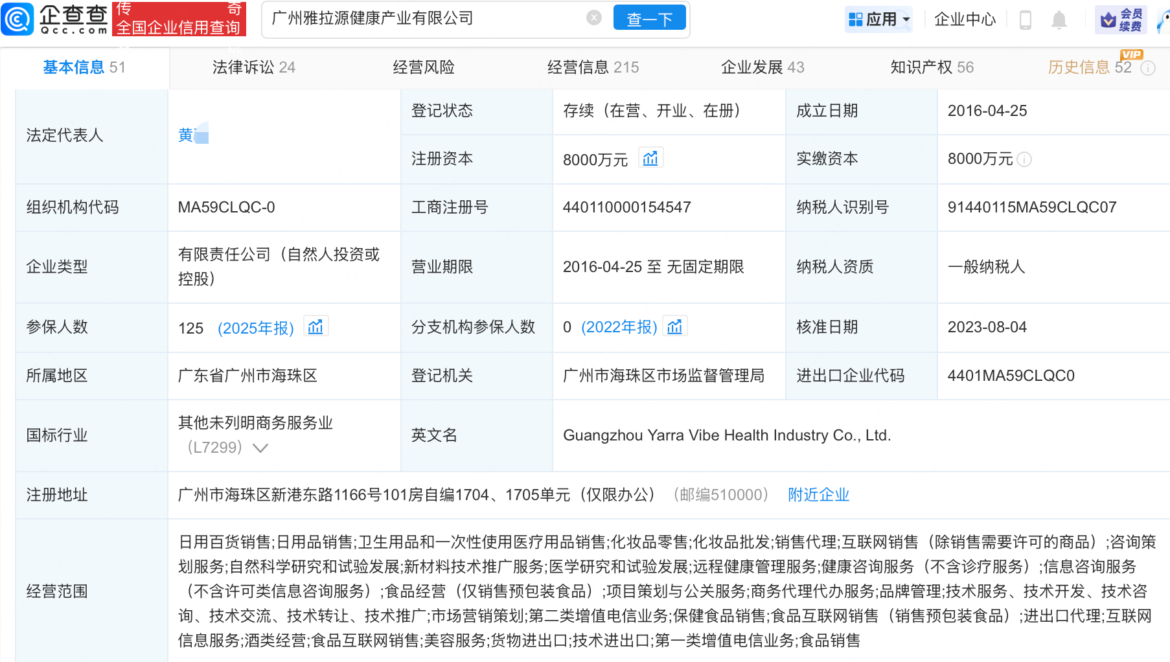Image resolution: width=1170 pixels, height=662 pixels.
Task: Click the registered address text
Action: [x=417, y=495]
